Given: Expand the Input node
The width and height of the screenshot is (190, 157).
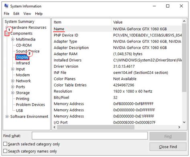Looking at the screenshot, I should (x=12, y=69).
